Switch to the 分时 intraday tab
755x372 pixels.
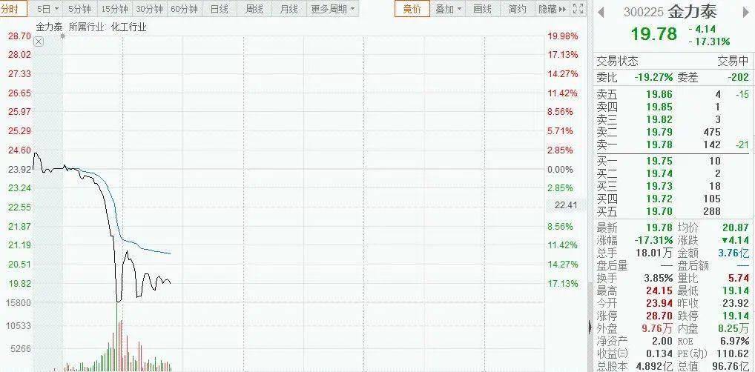pos(14,9)
